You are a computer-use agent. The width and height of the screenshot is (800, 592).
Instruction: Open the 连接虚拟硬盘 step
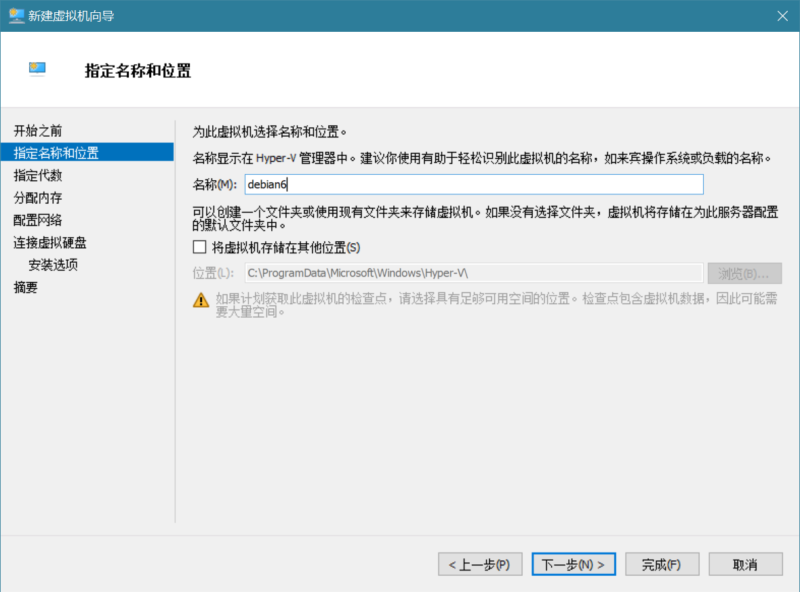[50, 242]
